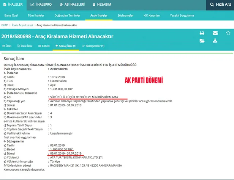The height and width of the screenshot is (180, 234).
Task: Click tender registration number 2018/580698 value
Action: point(59,69)
